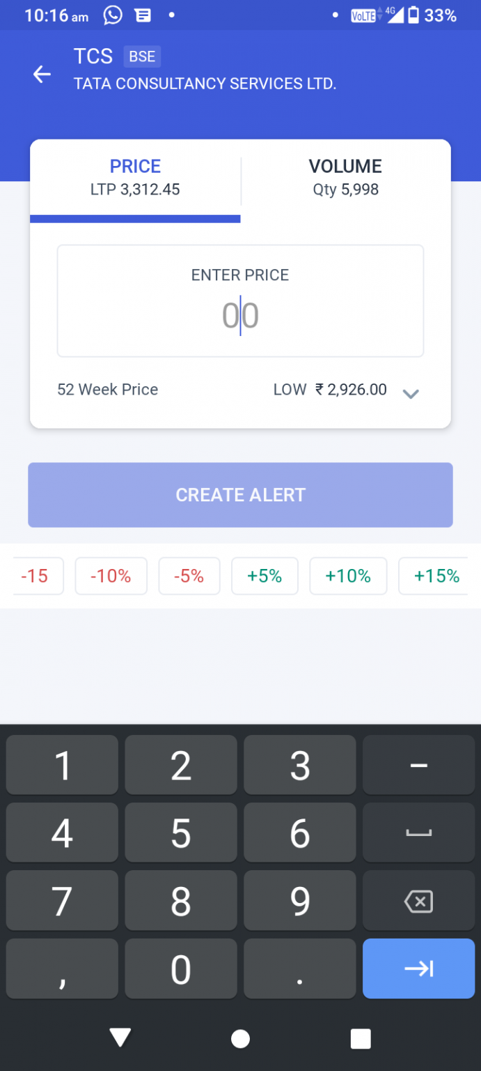Select the +5% price alert chip
Viewport: 481px width, 1071px height.
coord(265,576)
